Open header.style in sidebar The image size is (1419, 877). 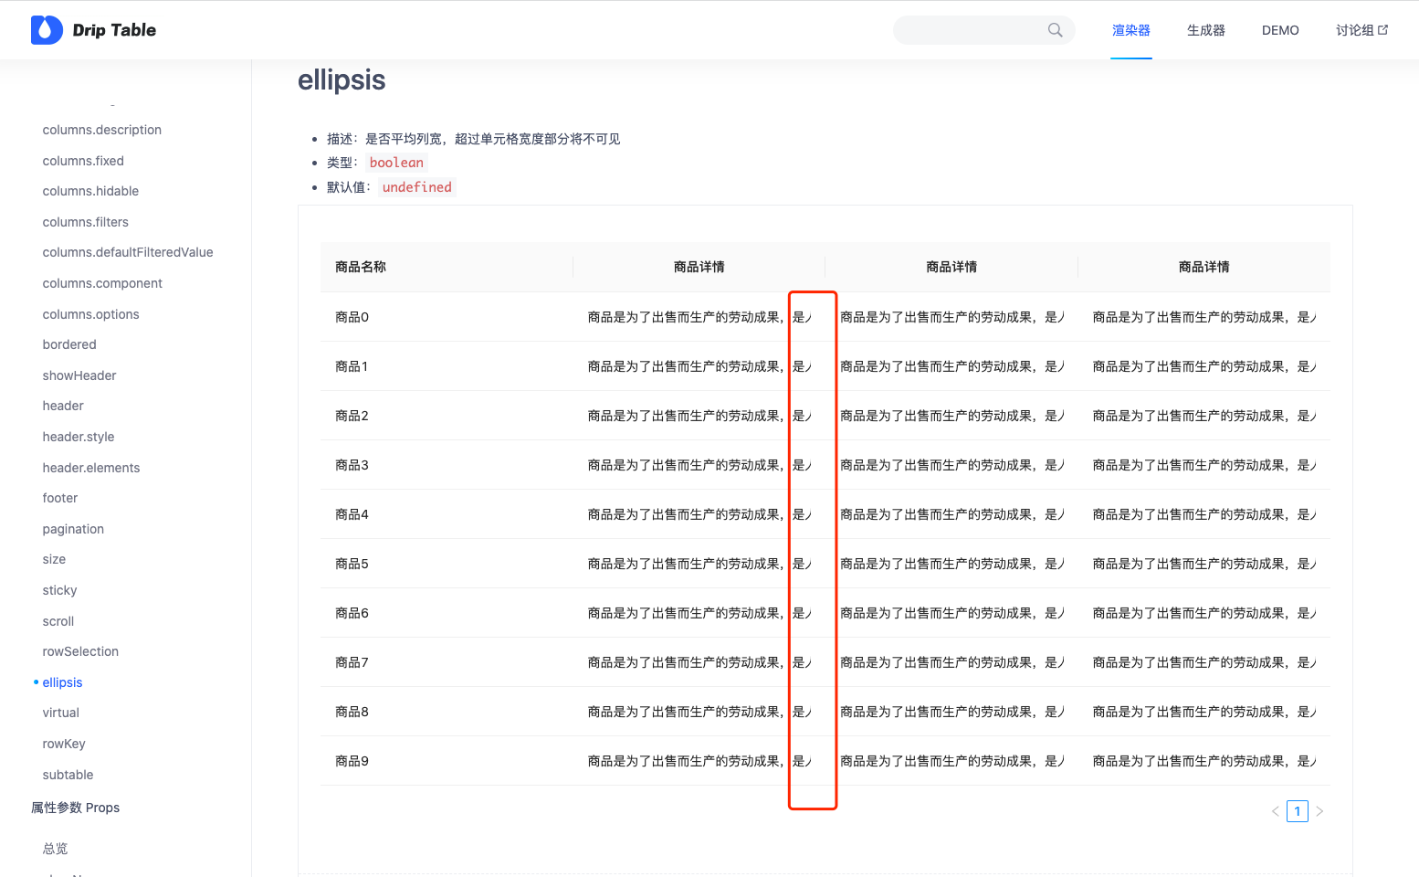[x=79, y=437]
